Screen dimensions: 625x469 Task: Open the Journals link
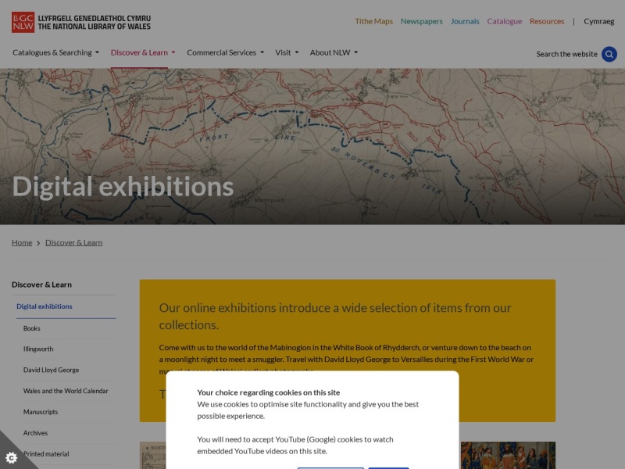pyautogui.click(x=465, y=22)
